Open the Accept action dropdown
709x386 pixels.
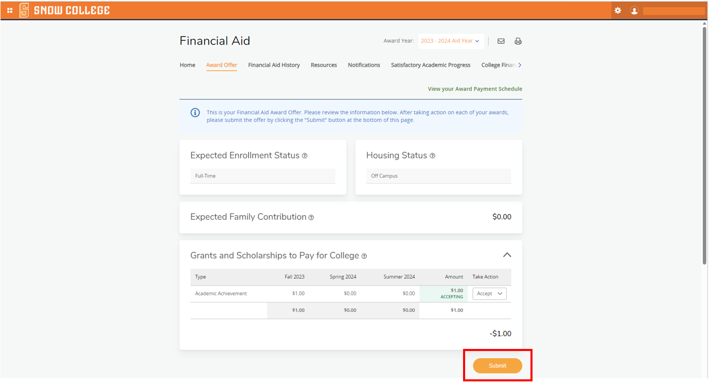click(x=489, y=294)
